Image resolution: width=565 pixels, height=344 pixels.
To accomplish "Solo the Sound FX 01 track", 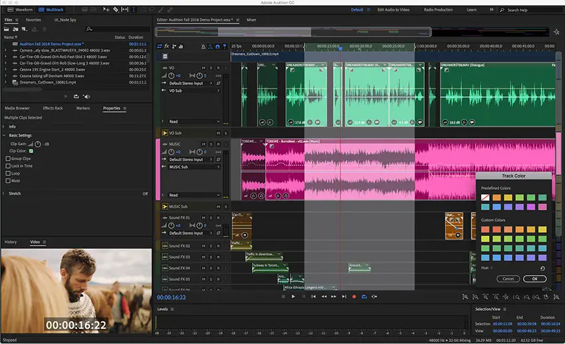I will pos(211,218).
